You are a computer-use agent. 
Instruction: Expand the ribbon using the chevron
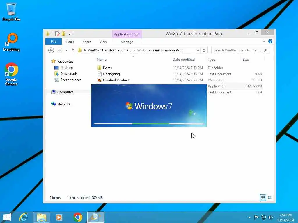tap(264, 41)
